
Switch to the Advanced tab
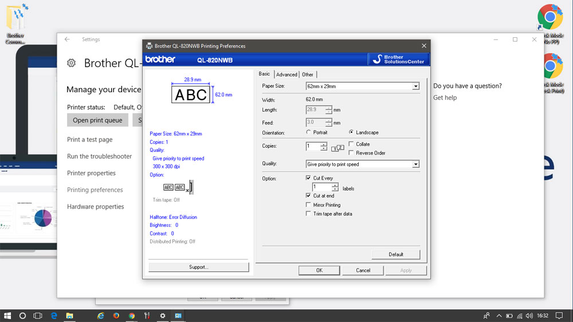[x=286, y=74]
